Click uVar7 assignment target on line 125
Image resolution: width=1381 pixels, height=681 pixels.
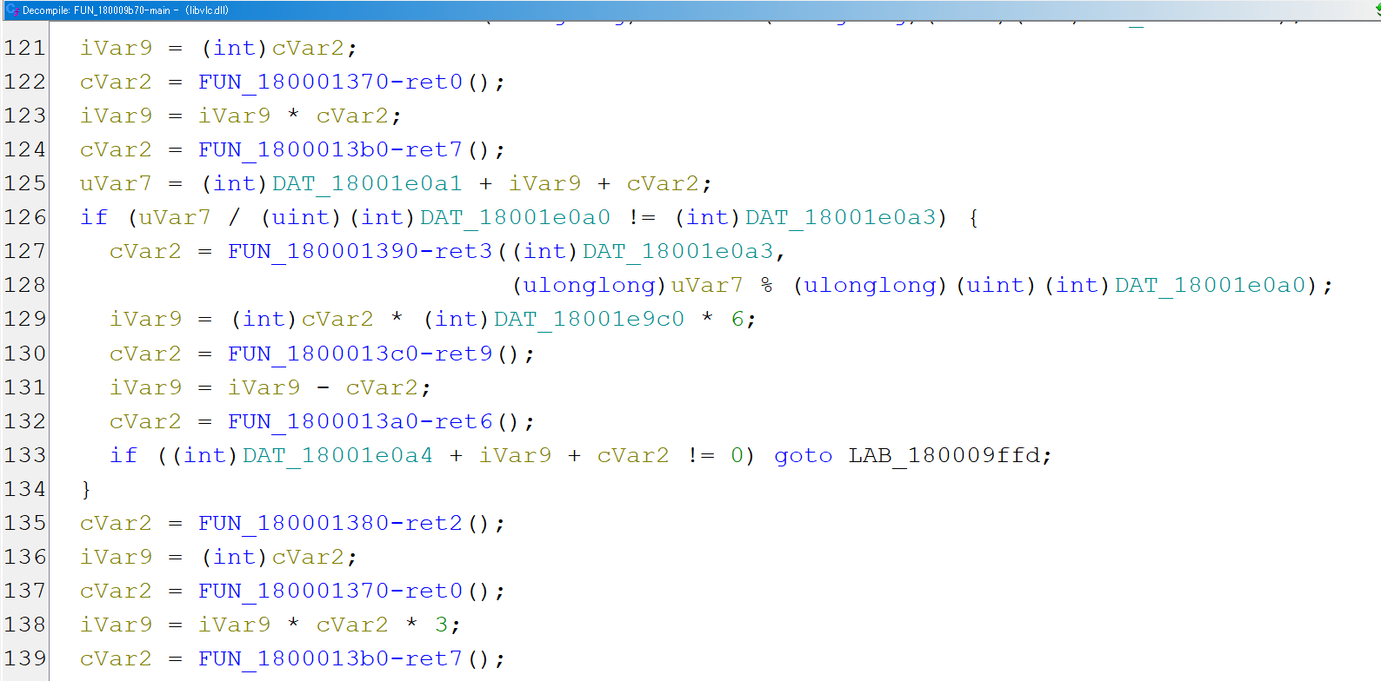(116, 183)
